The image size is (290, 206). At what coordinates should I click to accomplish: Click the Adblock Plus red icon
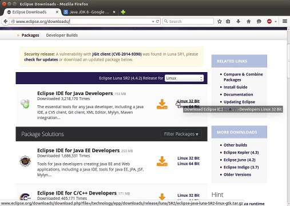pyautogui.click(x=269, y=21)
